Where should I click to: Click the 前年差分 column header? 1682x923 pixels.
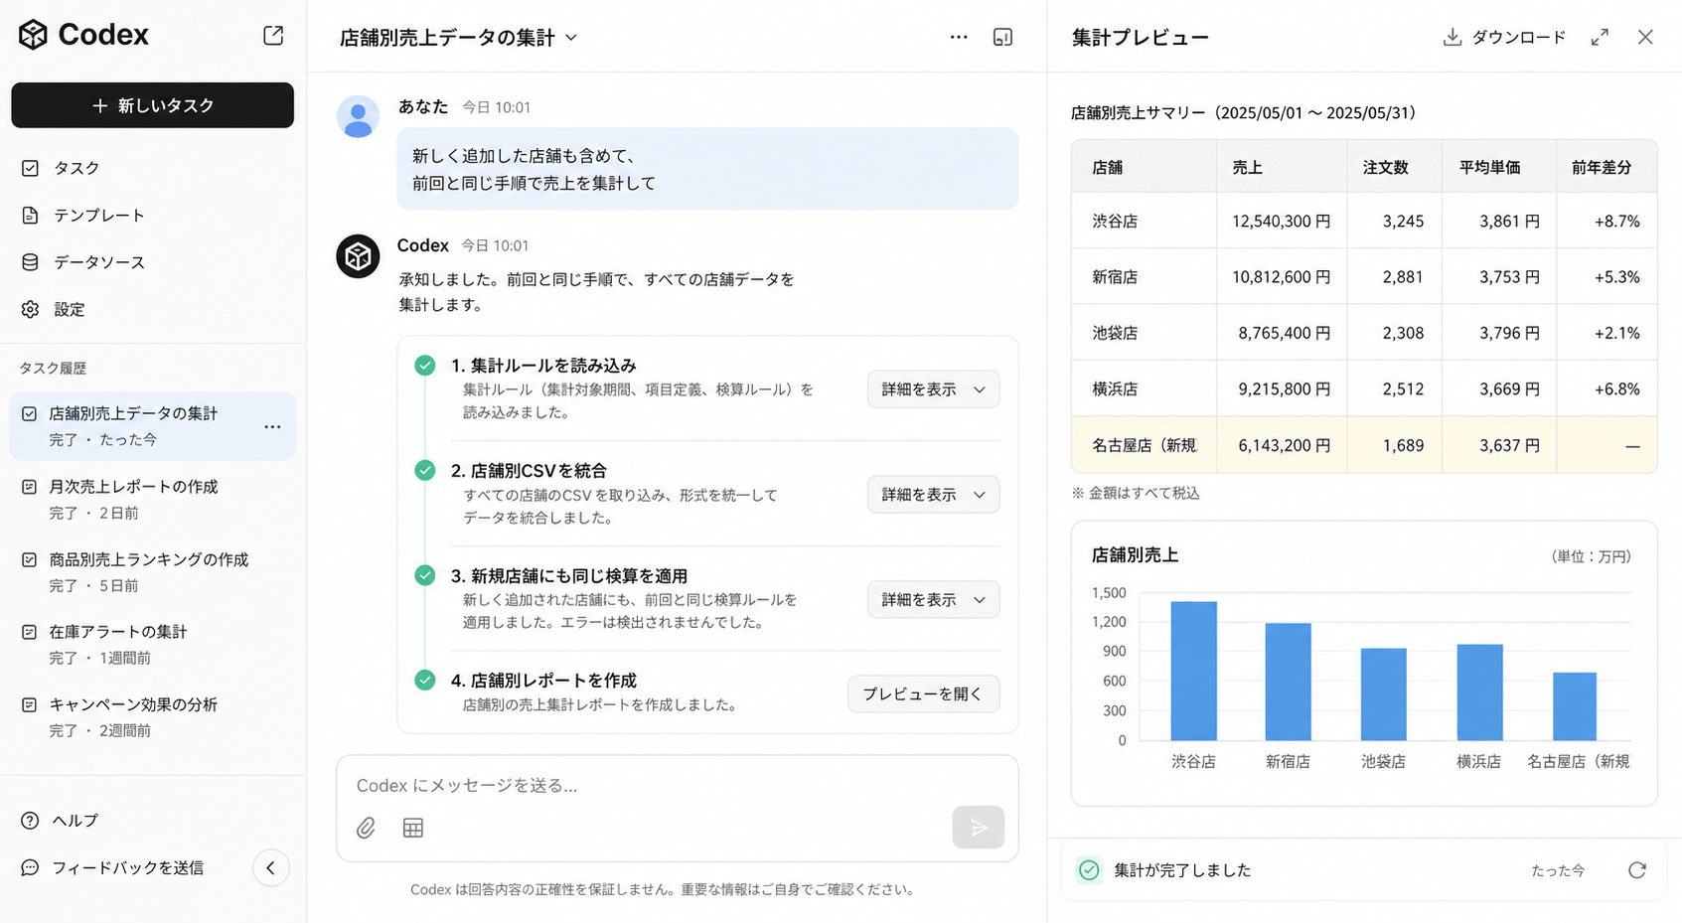(x=1606, y=167)
